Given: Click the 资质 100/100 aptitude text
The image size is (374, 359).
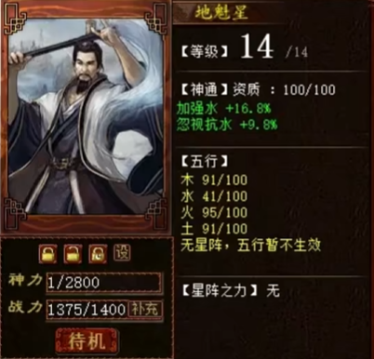Looking at the screenshot, I should tap(284, 90).
